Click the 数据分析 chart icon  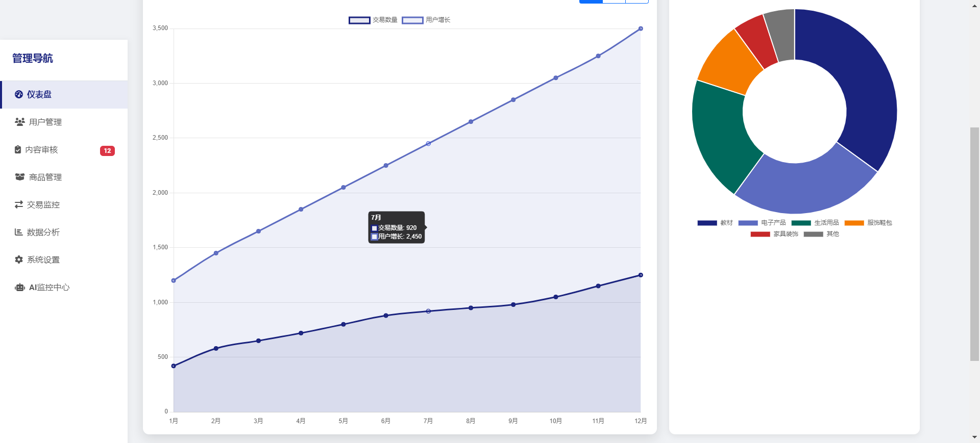click(x=19, y=232)
